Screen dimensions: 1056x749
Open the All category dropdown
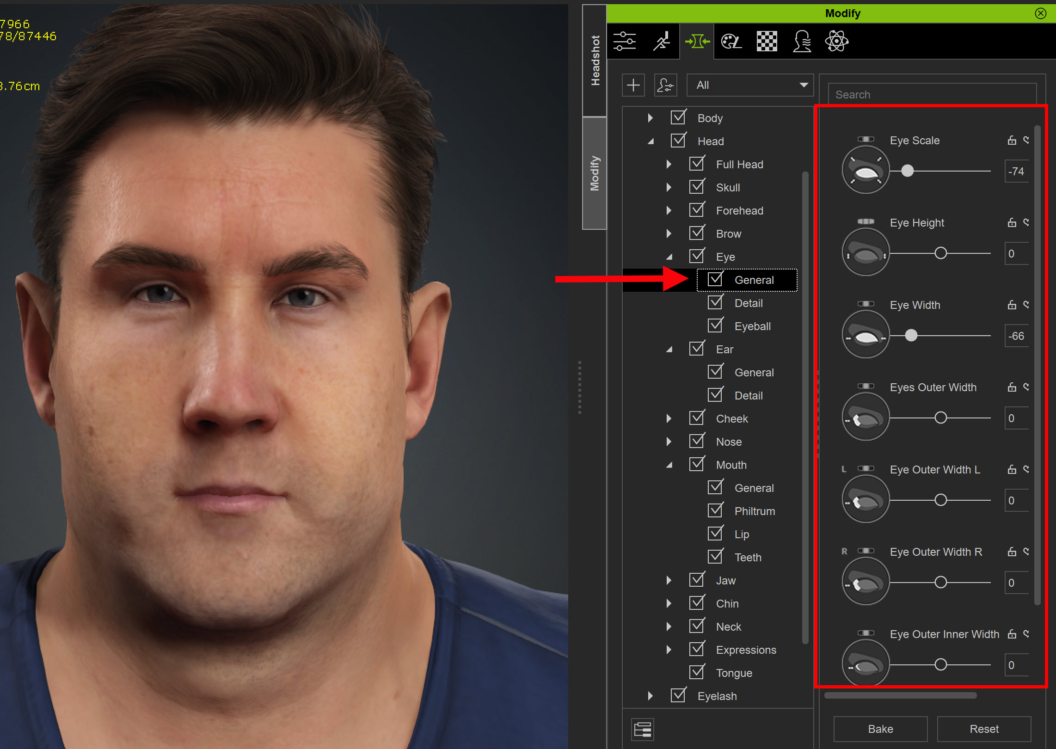[749, 85]
